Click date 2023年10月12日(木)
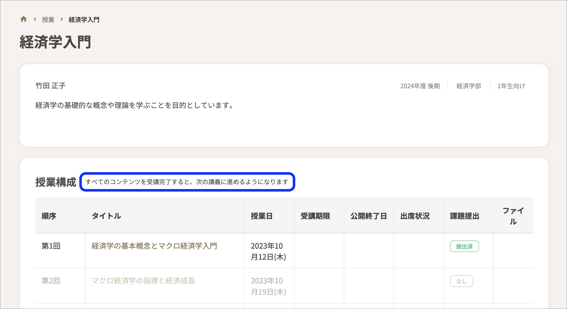Image resolution: width=567 pixels, height=309 pixels. pyautogui.click(x=268, y=251)
